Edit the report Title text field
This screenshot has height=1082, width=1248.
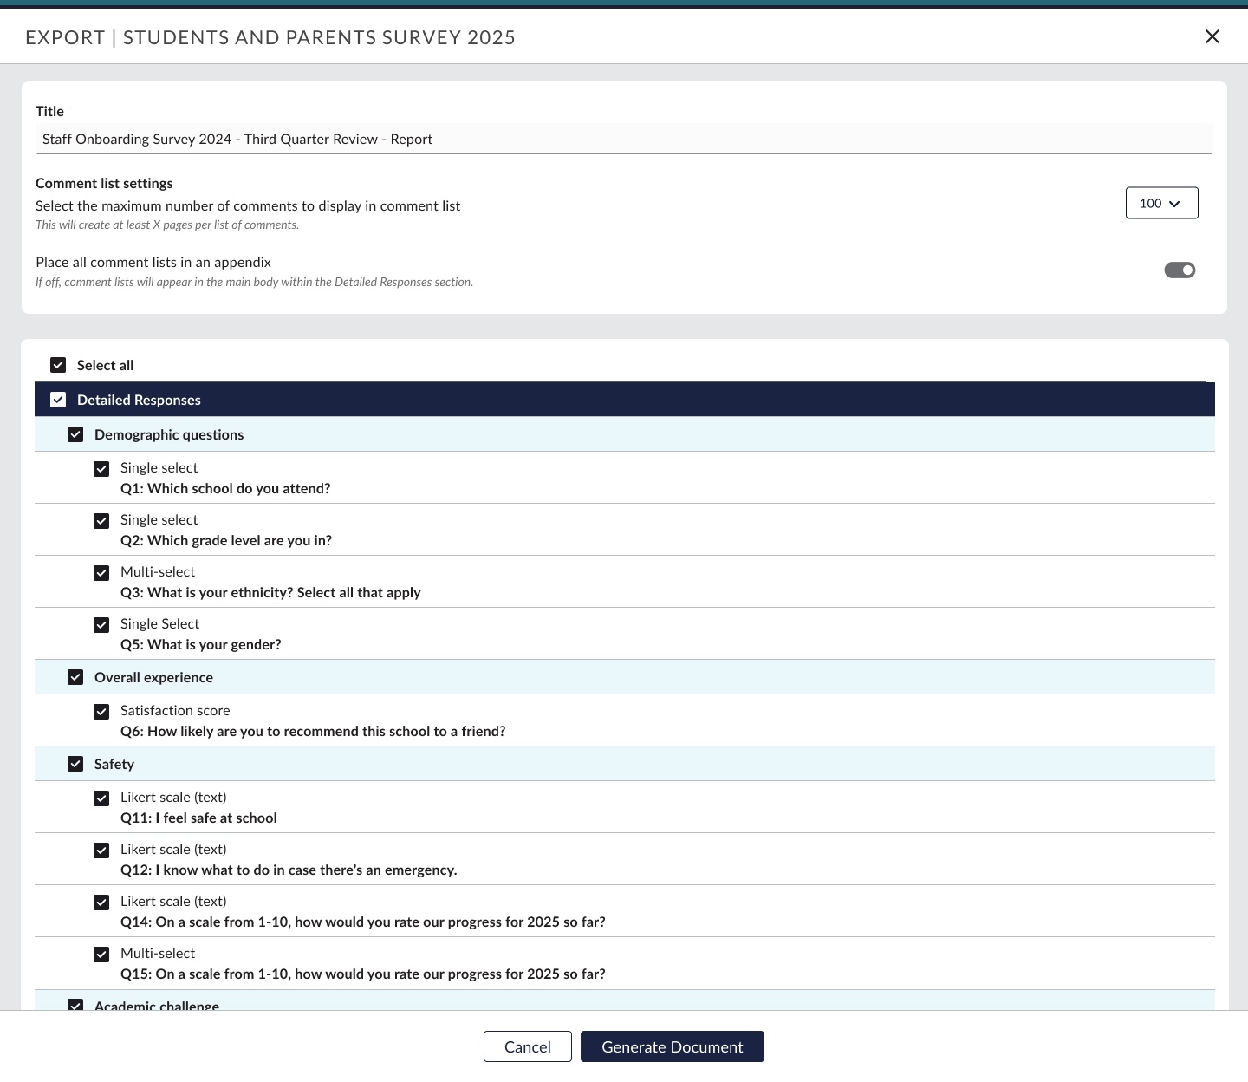pos(623,139)
